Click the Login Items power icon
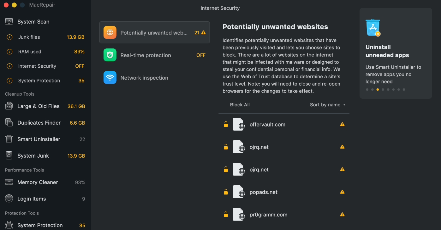441x230 pixels. (x=9, y=199)
